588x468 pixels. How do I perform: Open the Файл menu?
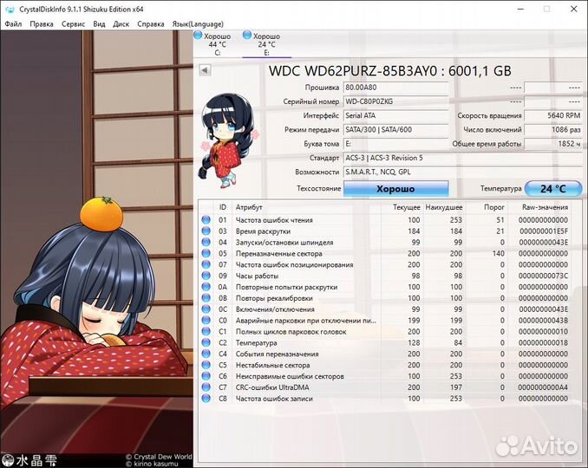tap(13, 24)
